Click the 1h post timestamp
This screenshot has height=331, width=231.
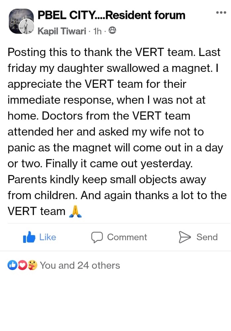(98, 31)
